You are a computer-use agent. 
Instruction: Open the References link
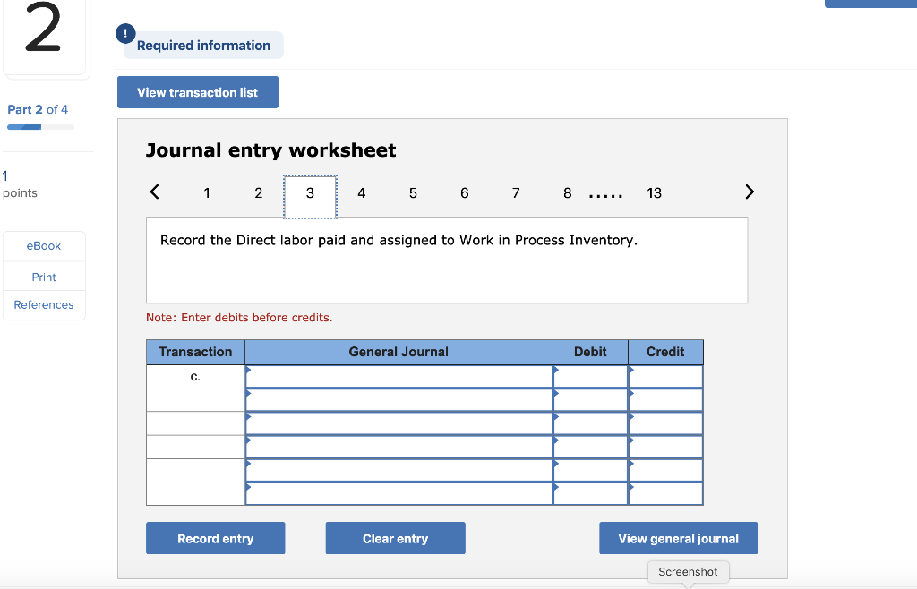tap(44, 305)
